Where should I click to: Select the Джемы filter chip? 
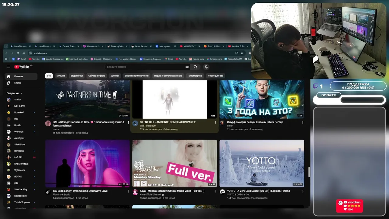[115, 76]
